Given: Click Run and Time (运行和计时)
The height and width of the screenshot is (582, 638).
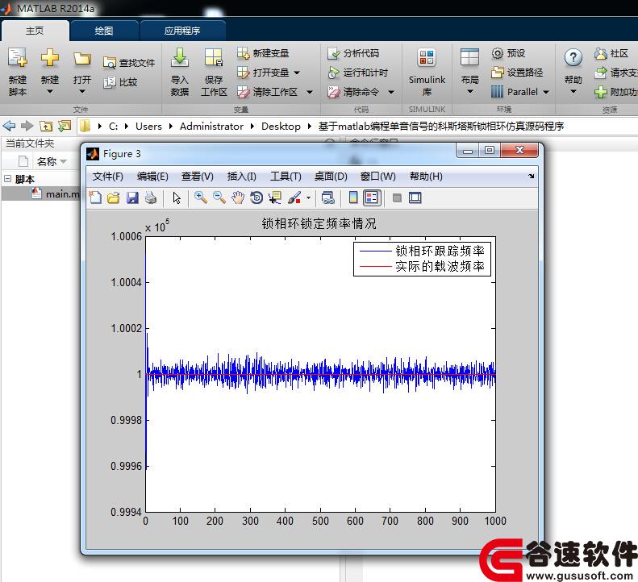Looking at the screenshot, I should click(x=357, y=73).
